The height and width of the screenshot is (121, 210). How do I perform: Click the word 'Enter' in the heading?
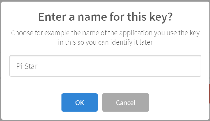tap(52, 17)
